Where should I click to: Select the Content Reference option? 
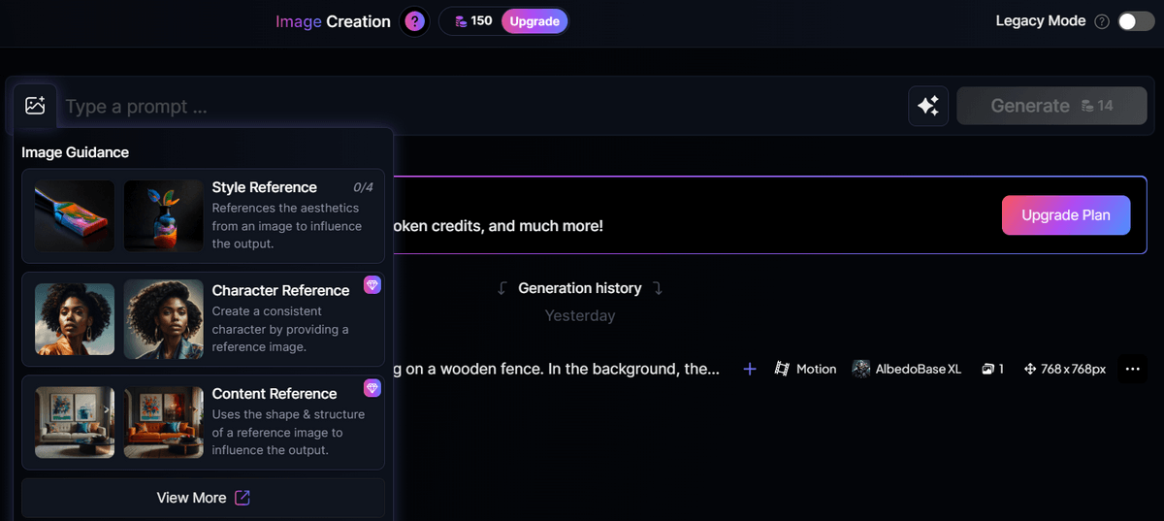(x=203, y=422)
